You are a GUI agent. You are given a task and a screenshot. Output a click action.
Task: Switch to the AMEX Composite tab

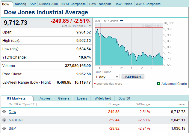tap(148, 4)
